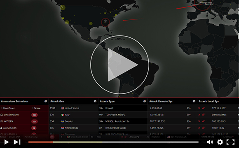239x148 pixels.
Task: Mute the video volume
Action: pyautogui.click(x=210, y=142)
